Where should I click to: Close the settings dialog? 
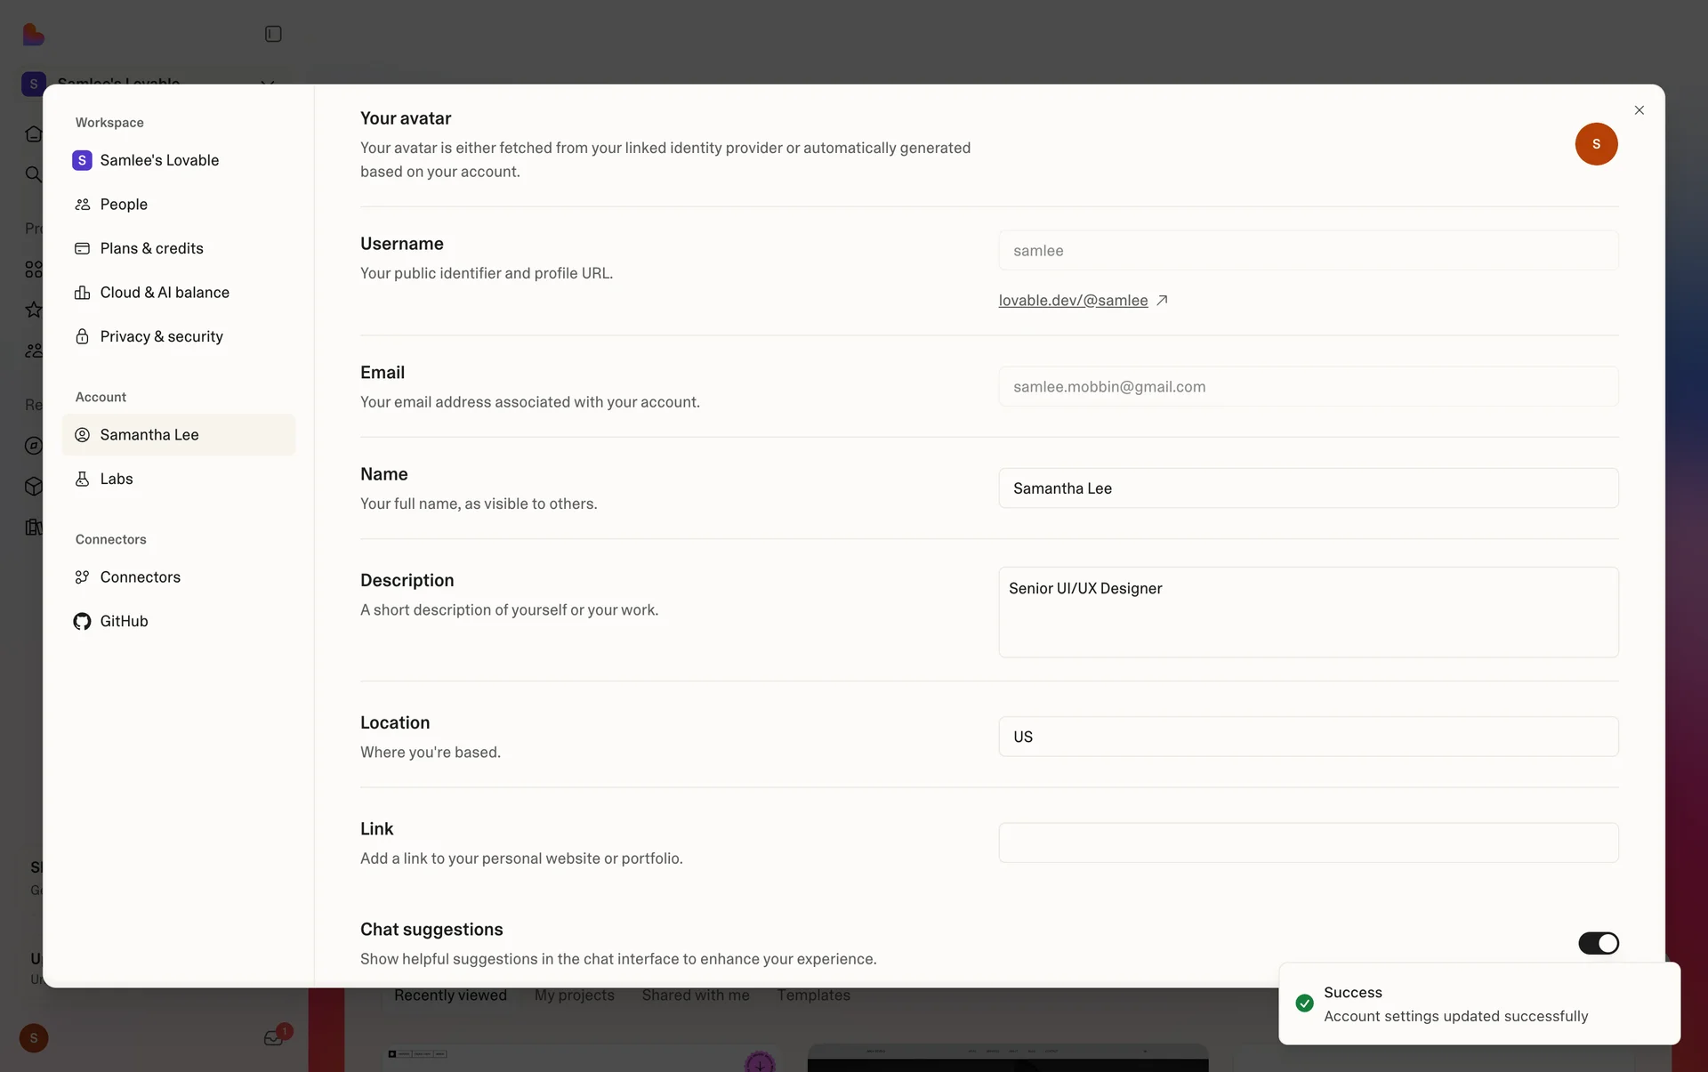point(1639,110)
